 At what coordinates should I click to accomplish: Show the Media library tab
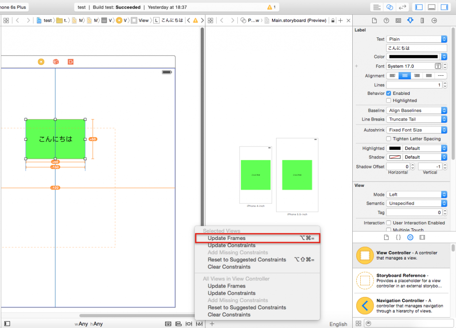tap(422, 237)
